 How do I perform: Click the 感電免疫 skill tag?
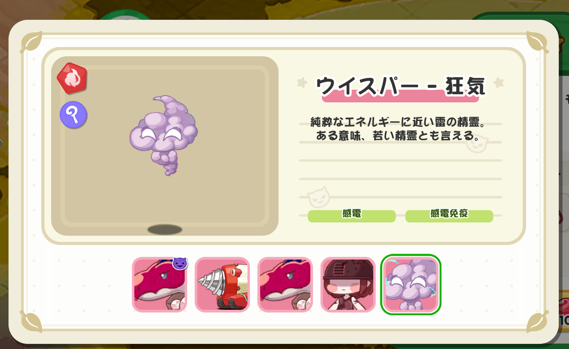pos(449,216)
